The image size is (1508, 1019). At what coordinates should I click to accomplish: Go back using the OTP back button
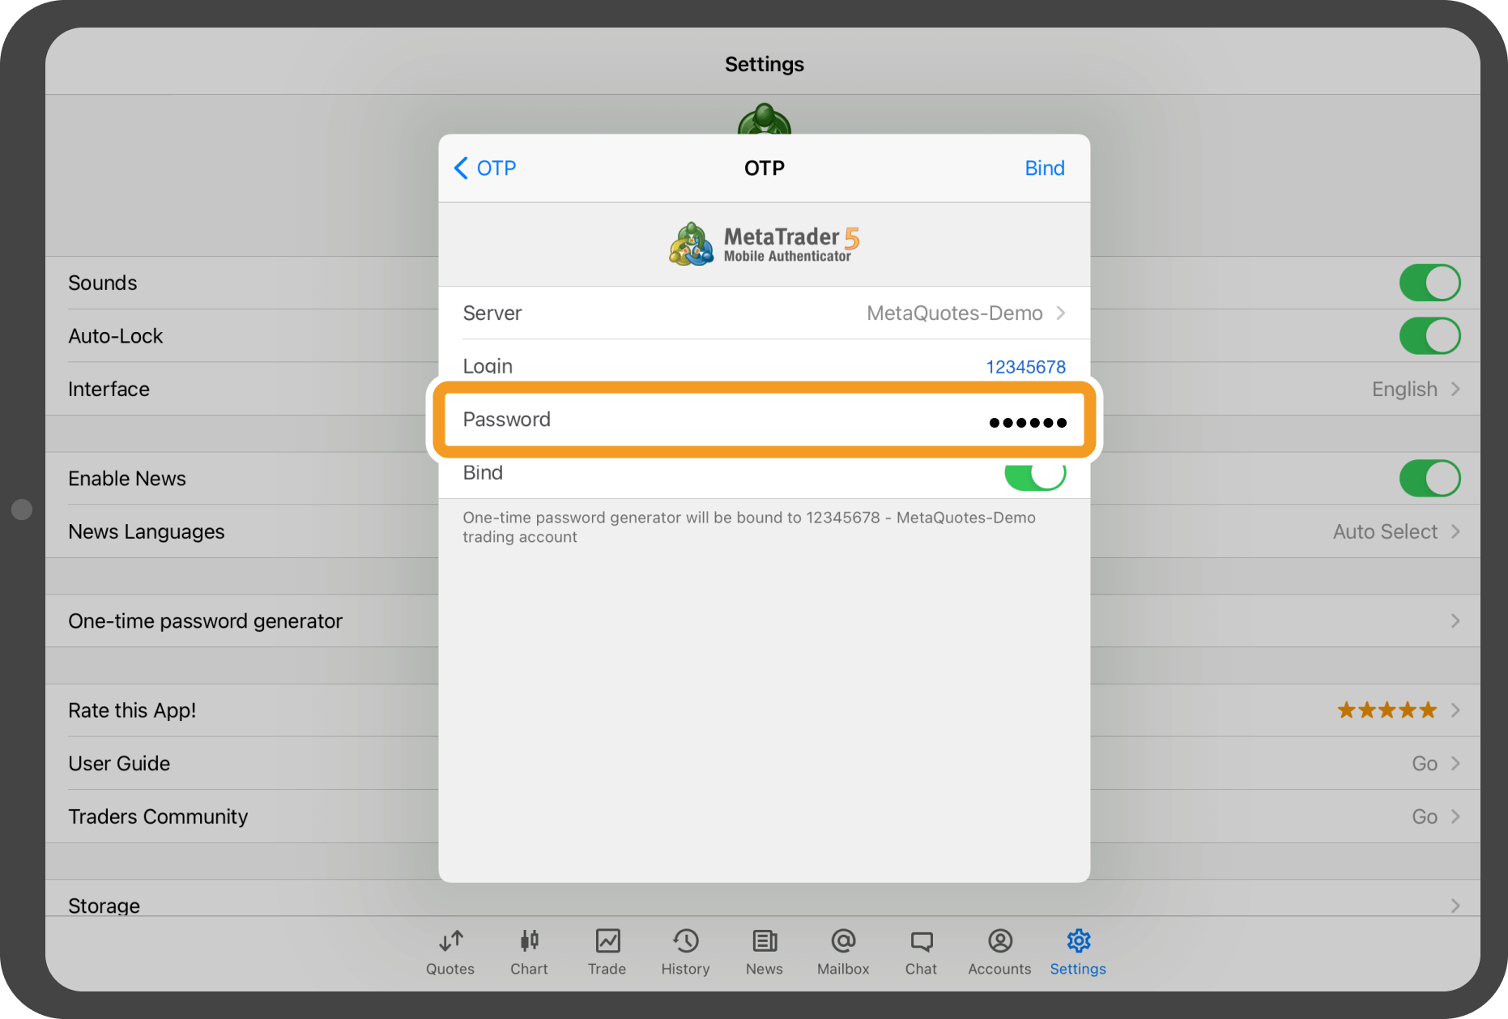pos(485,168)
